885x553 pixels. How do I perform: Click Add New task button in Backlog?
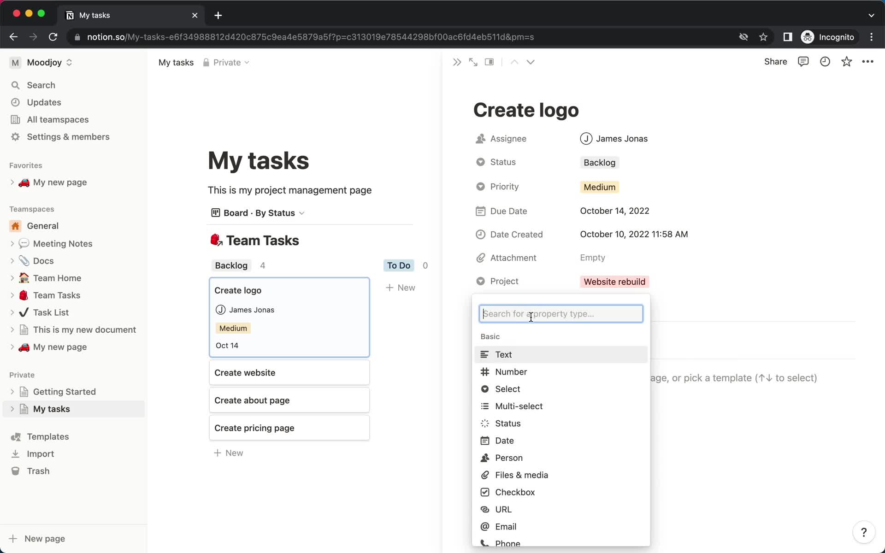coord(228,453)
